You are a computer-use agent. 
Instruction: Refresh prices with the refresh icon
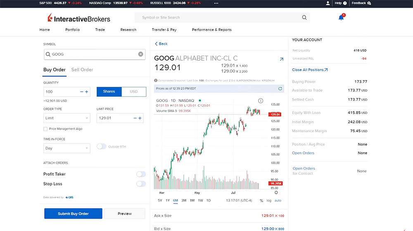[x=280, y=89]
